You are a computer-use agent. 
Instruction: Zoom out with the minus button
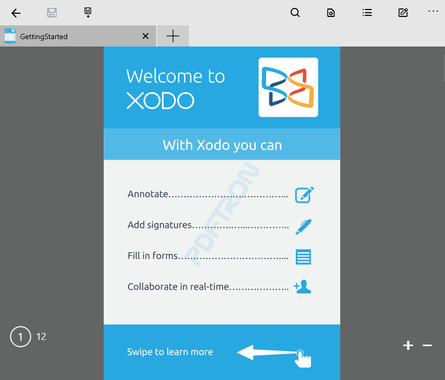point(427,345)
